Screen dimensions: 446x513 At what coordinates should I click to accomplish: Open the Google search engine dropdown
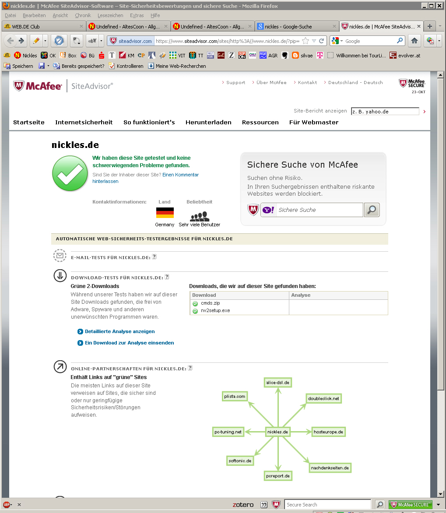click(x=337, y=41)
